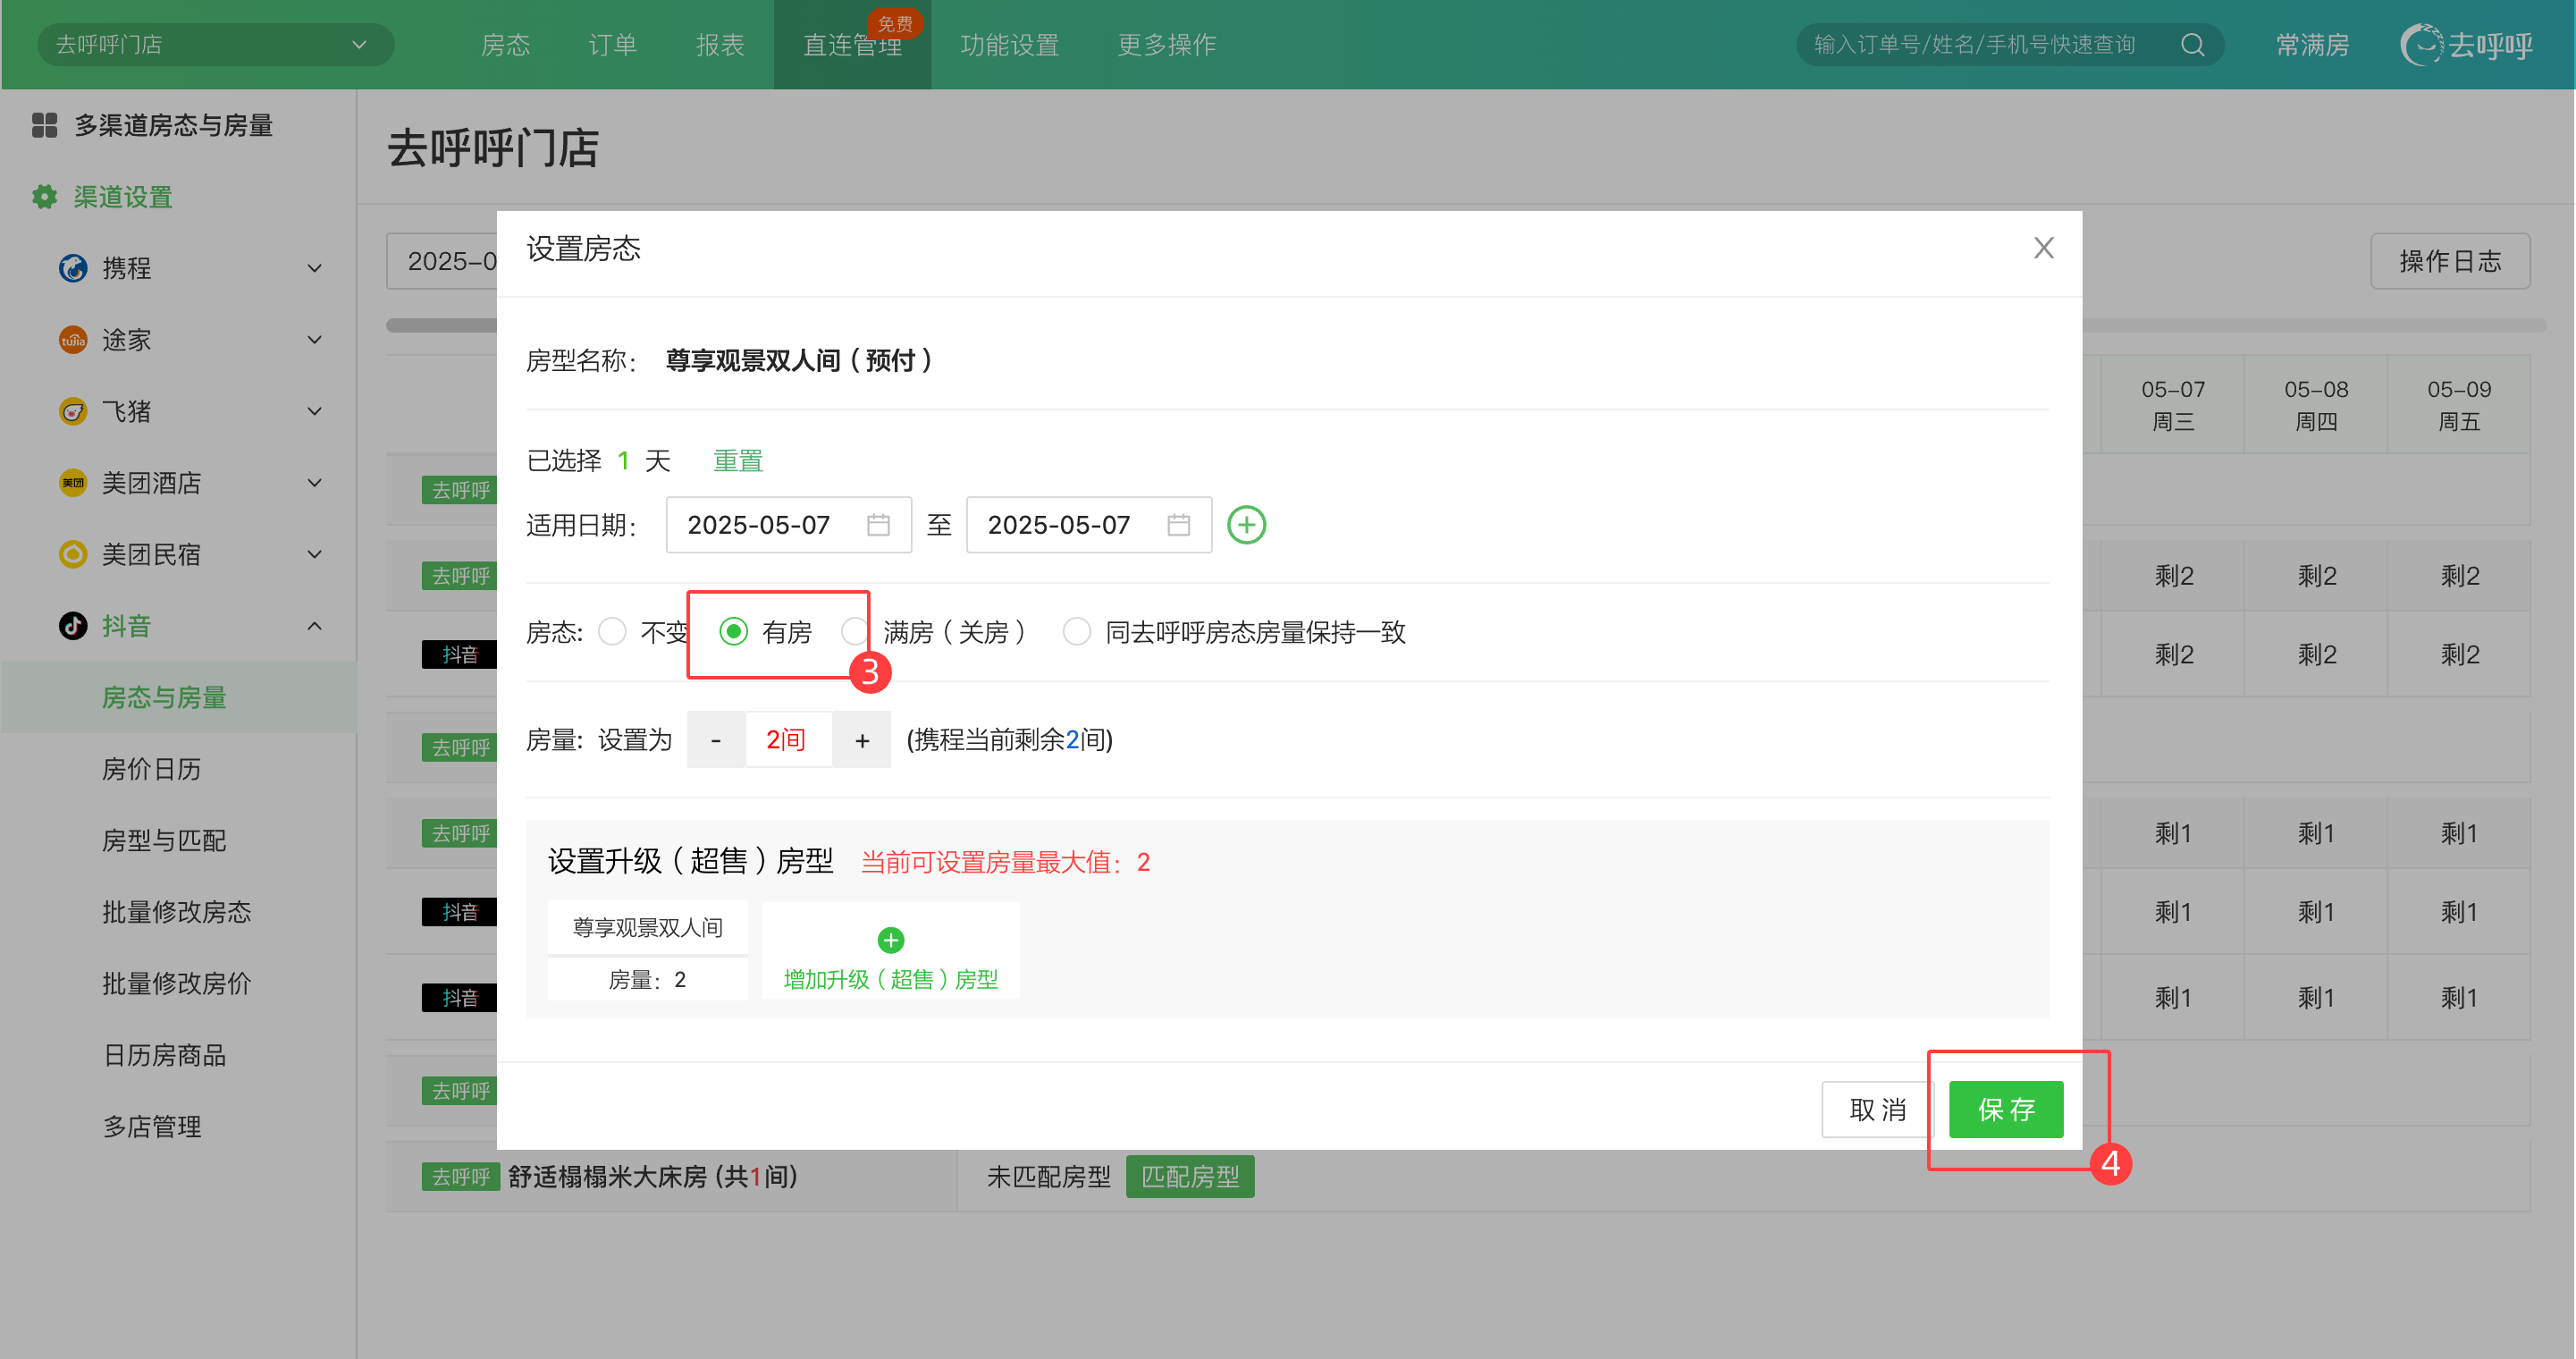
Task: Close the 设置房态 dialog
Action: click(x=2043, y=248)
